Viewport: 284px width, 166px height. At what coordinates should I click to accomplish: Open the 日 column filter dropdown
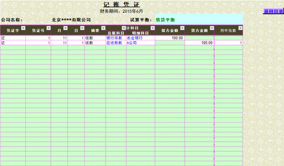(x=82, y=28)
